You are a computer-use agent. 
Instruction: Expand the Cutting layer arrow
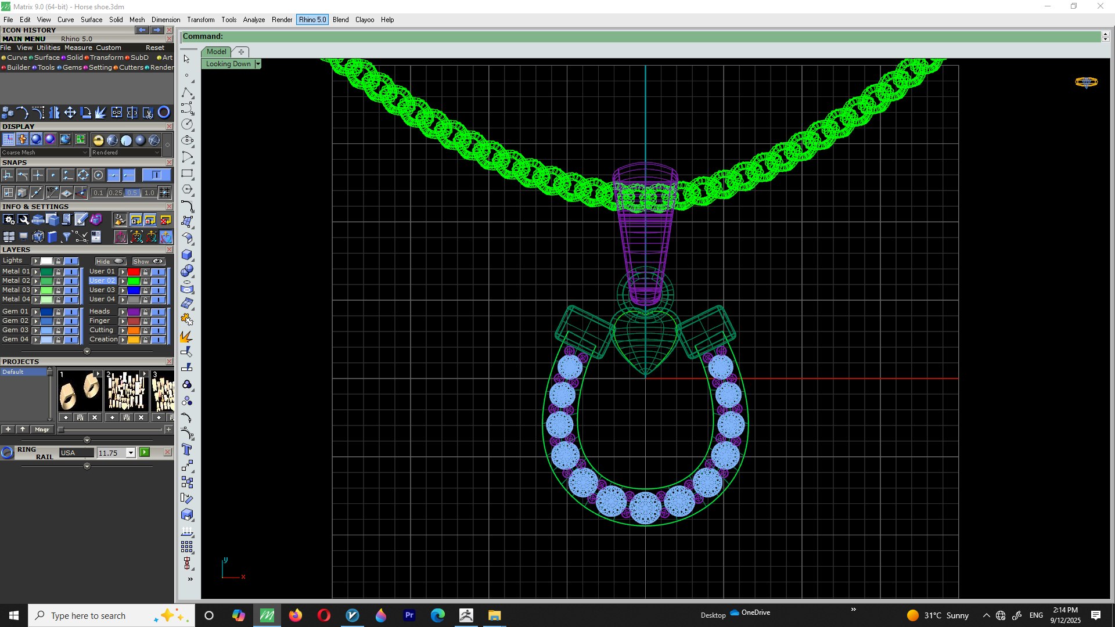pos(123,330)
